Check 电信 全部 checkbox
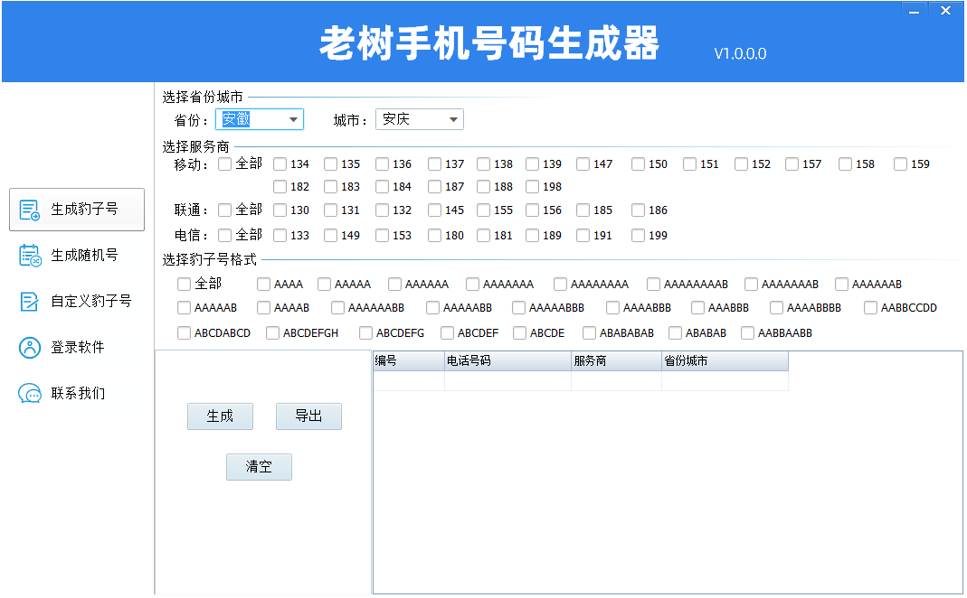Viewport: 967px width, 598px height. [225, 236]
